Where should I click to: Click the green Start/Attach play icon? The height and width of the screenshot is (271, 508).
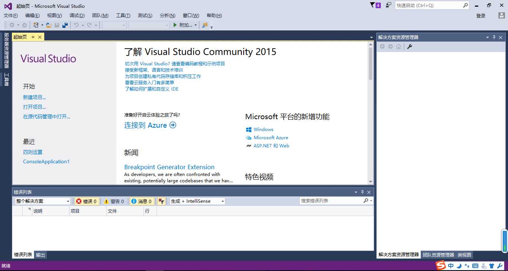coord(175,25)
